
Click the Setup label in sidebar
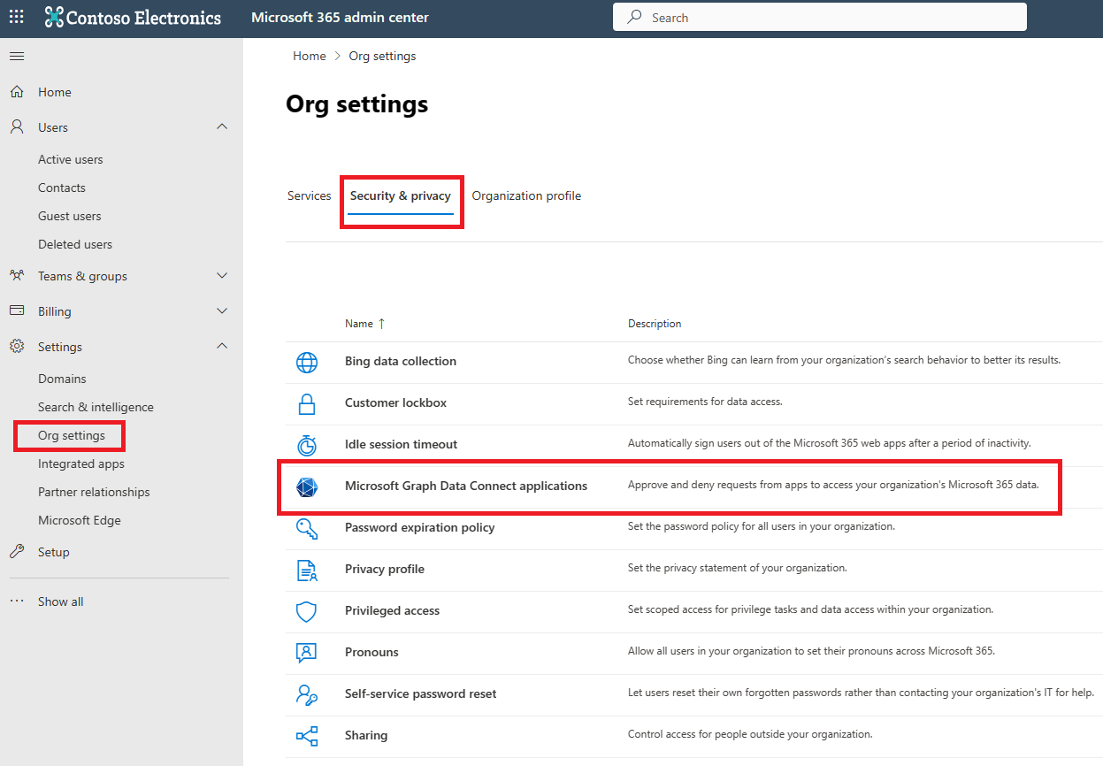[54, 552]
